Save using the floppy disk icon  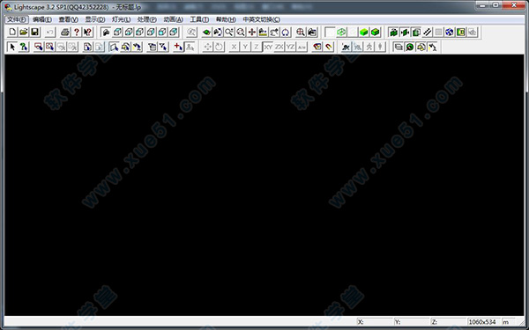[34, 32]
